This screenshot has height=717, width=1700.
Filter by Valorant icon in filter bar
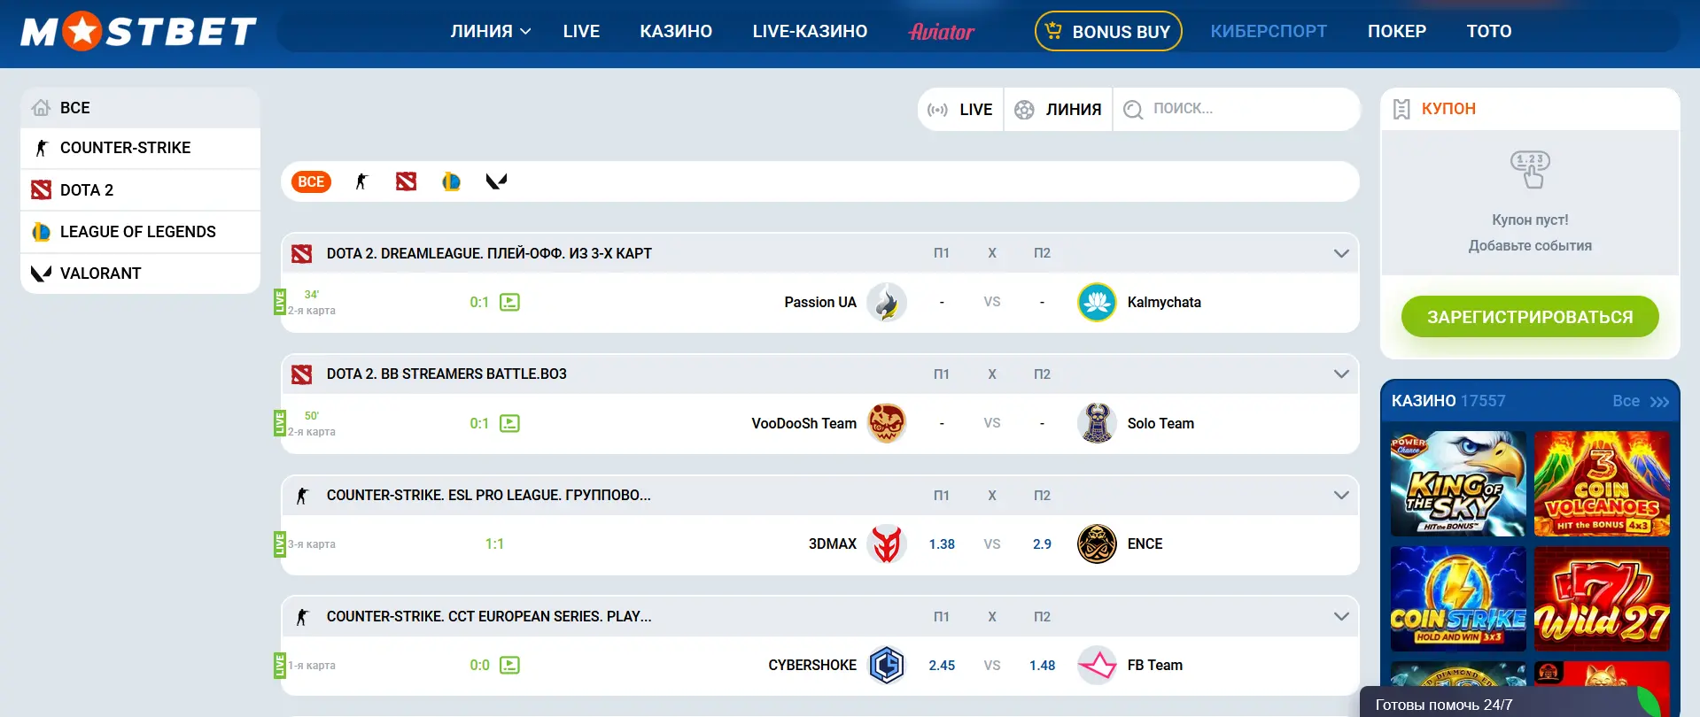click(x=496, y=181)
